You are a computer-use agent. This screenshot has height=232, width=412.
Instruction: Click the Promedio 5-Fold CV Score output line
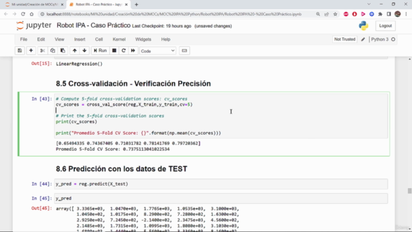click(113, 149)
